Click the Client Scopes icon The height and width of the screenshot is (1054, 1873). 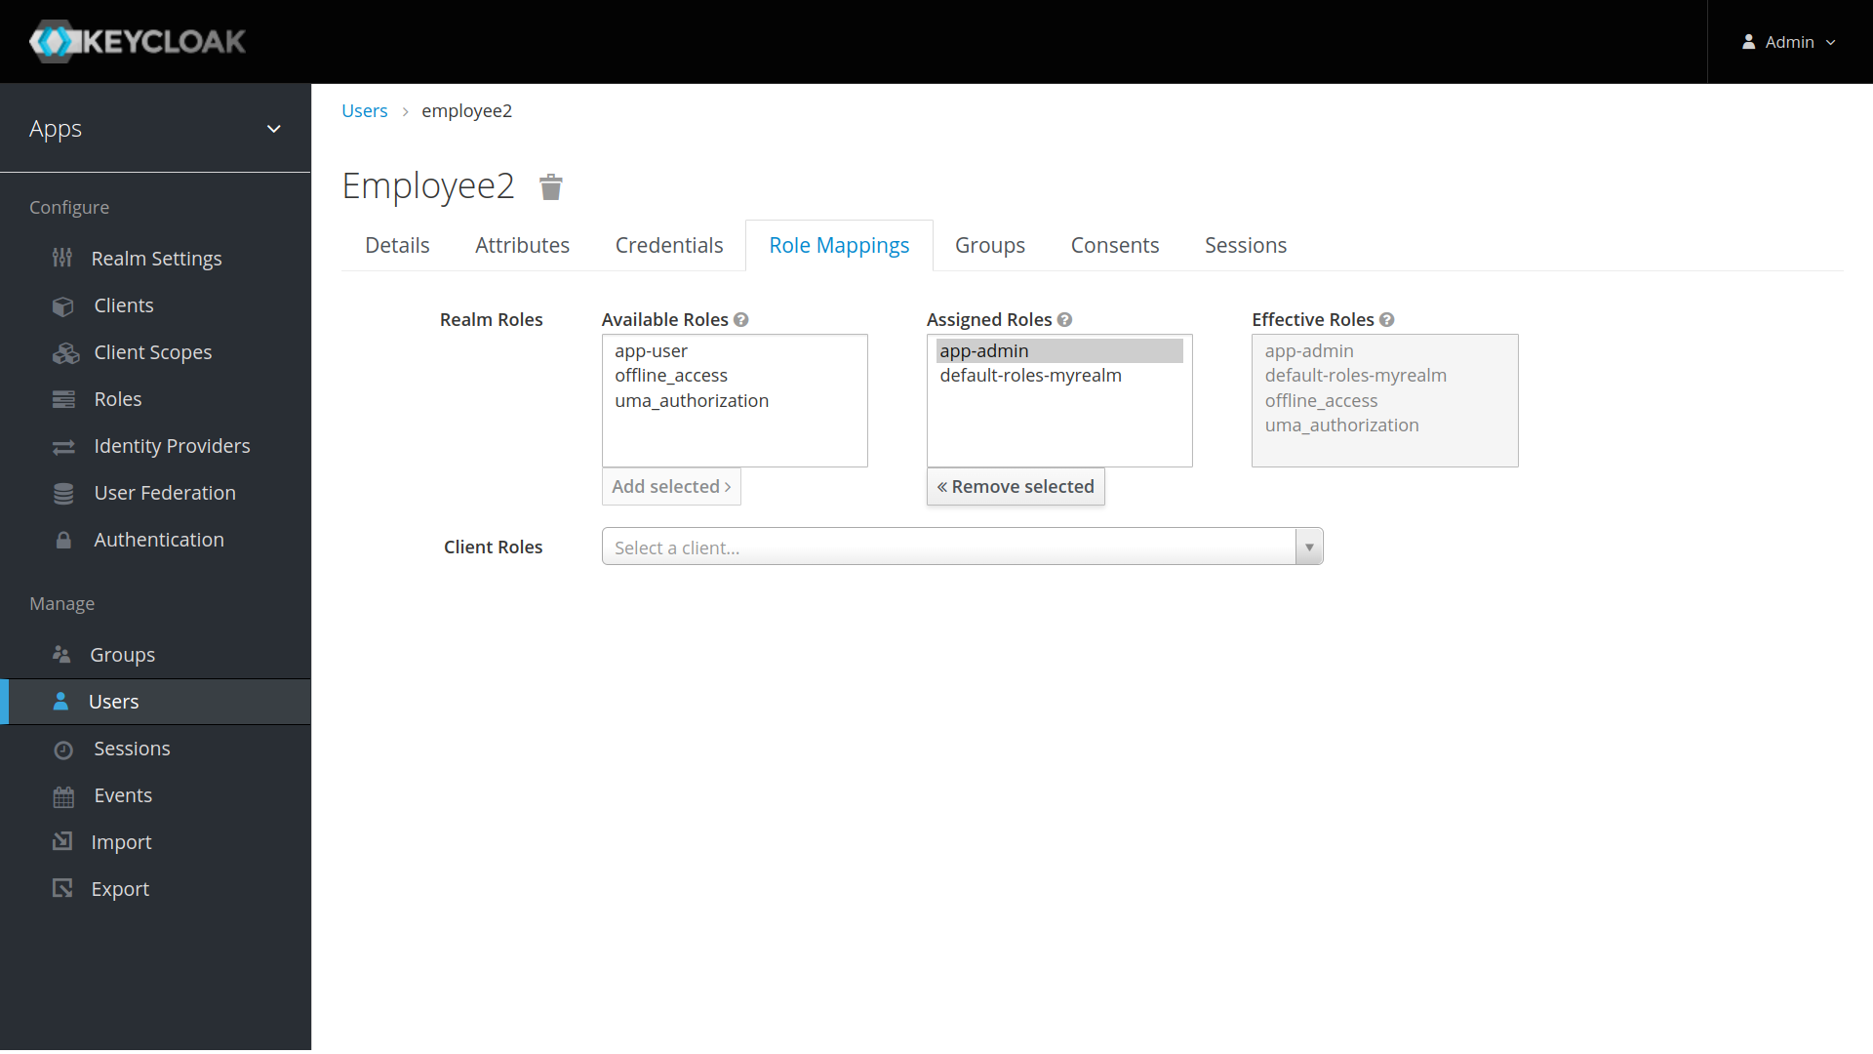coord(63,351)
